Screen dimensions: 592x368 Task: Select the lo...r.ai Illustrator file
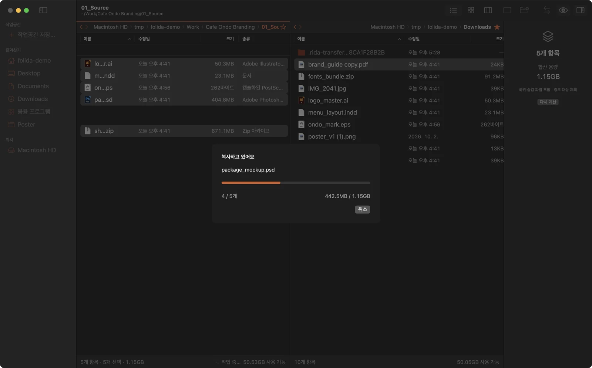(184, 64)
